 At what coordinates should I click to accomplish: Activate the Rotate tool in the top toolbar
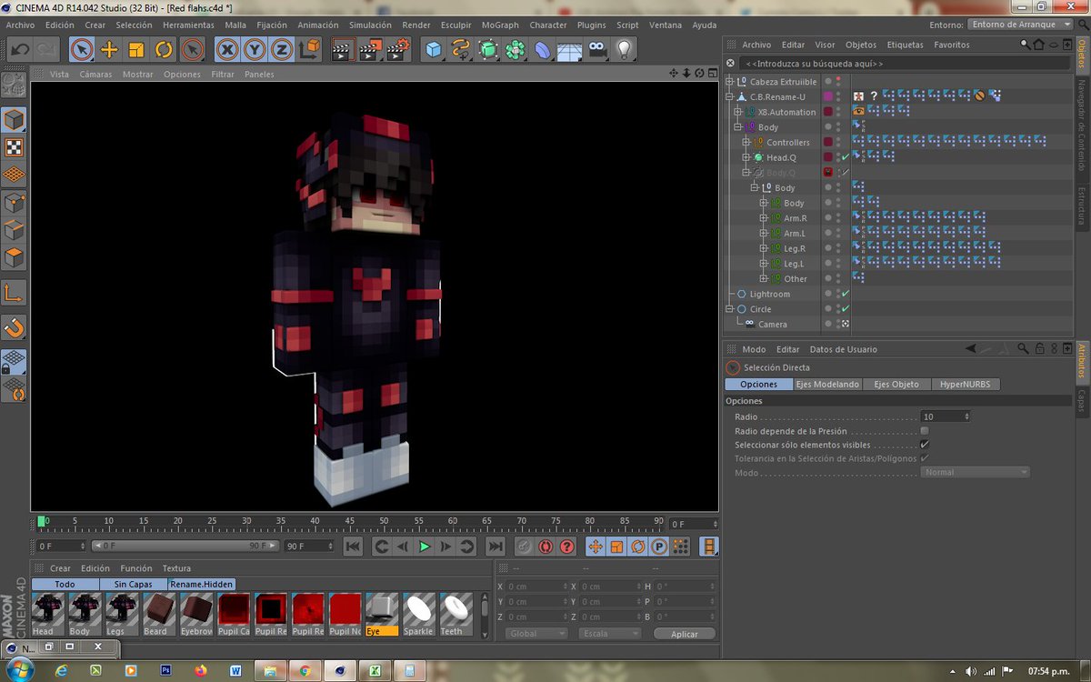[164, 49]
